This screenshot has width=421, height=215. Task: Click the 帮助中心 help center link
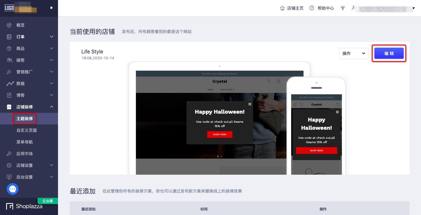(325, 8)
